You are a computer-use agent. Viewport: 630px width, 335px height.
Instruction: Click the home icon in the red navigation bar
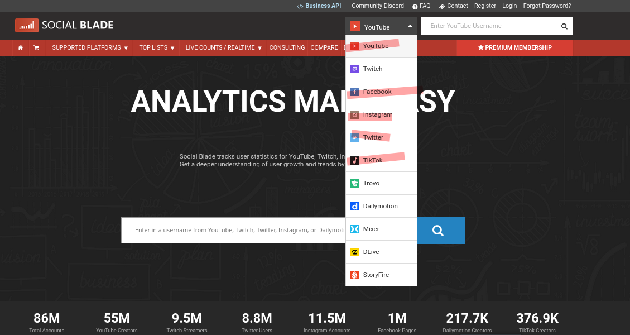click(x=21, y=47)
